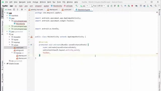This screenshot has height=91, width=161.
Task: Click the Toolbar text on line 16
Action: 46,53
